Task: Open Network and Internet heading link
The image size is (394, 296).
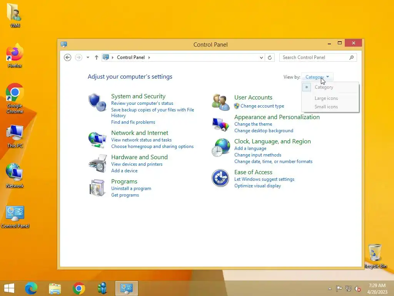Action: click(139, 133)
